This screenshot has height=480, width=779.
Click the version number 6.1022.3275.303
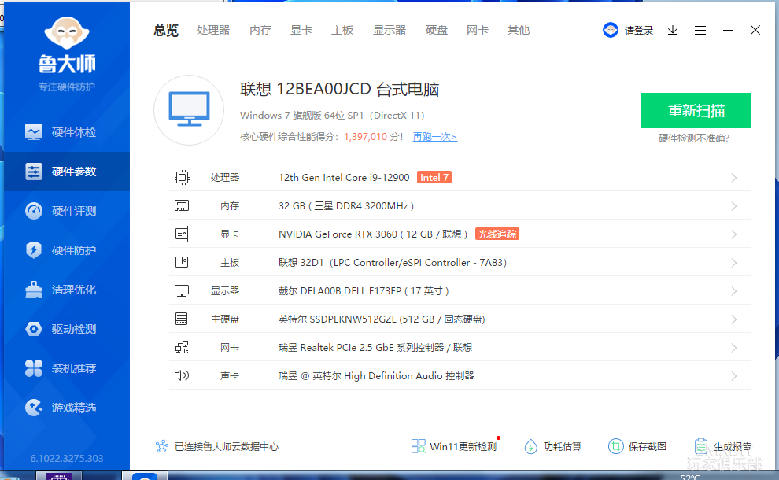pyautogui.click(x=67, y=458)
